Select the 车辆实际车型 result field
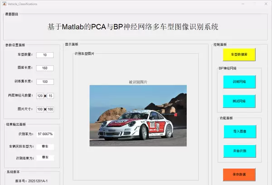Image resolution: width=272 pixels, height=185 pixels. pyautogui.click(x=45, y=147)
